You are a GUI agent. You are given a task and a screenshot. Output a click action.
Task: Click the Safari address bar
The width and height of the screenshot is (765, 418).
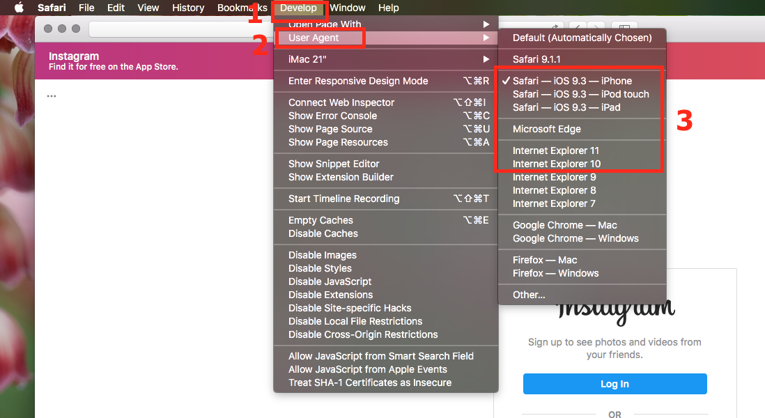pyautogui.click(x=180, y=29)
